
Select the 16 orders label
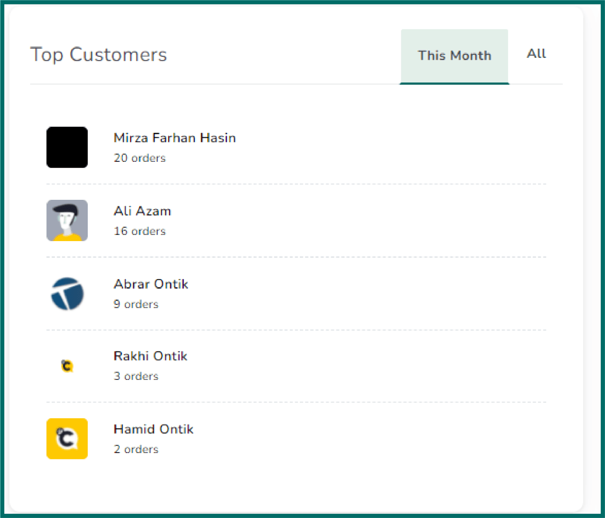pyautogui.click(x=140, y=231)
